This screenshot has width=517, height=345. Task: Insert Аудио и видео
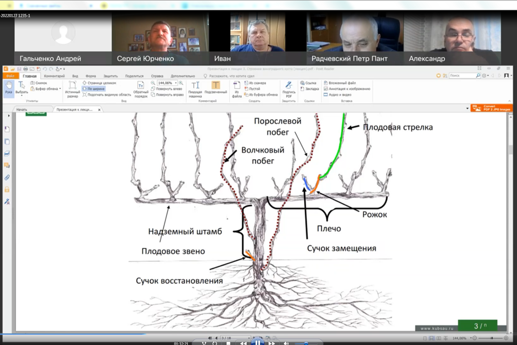coord(337,95)
